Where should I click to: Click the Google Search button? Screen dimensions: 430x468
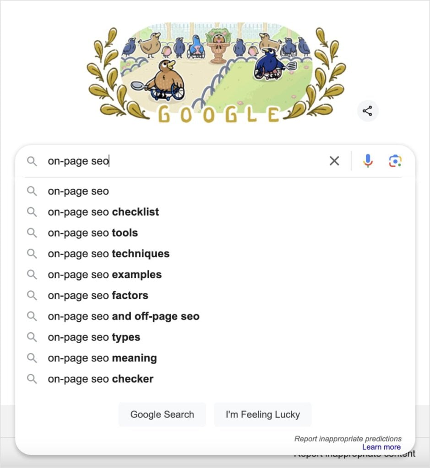[x=162, y=415]
